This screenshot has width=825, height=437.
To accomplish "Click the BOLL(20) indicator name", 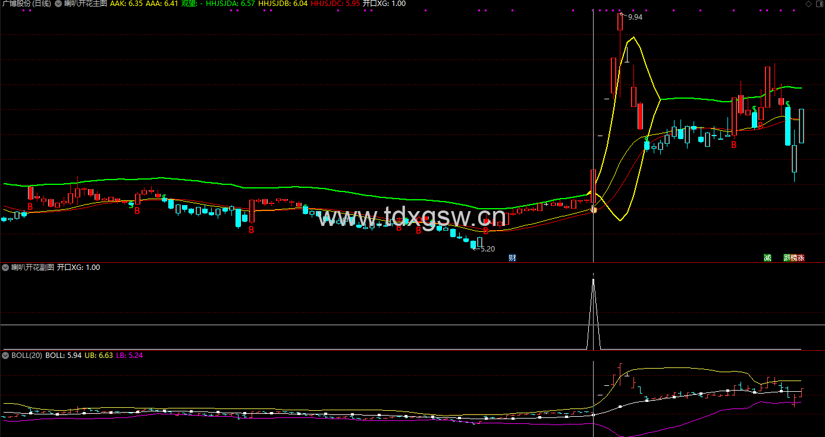I will coord(27,356).
